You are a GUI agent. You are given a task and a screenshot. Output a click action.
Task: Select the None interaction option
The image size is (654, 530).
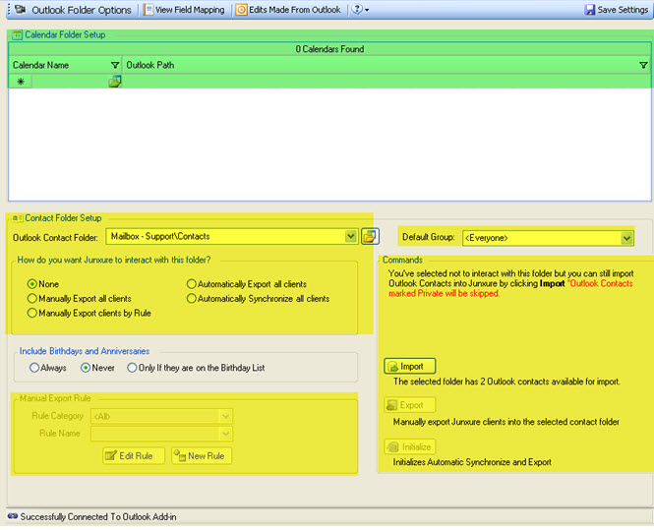point(43,284)
